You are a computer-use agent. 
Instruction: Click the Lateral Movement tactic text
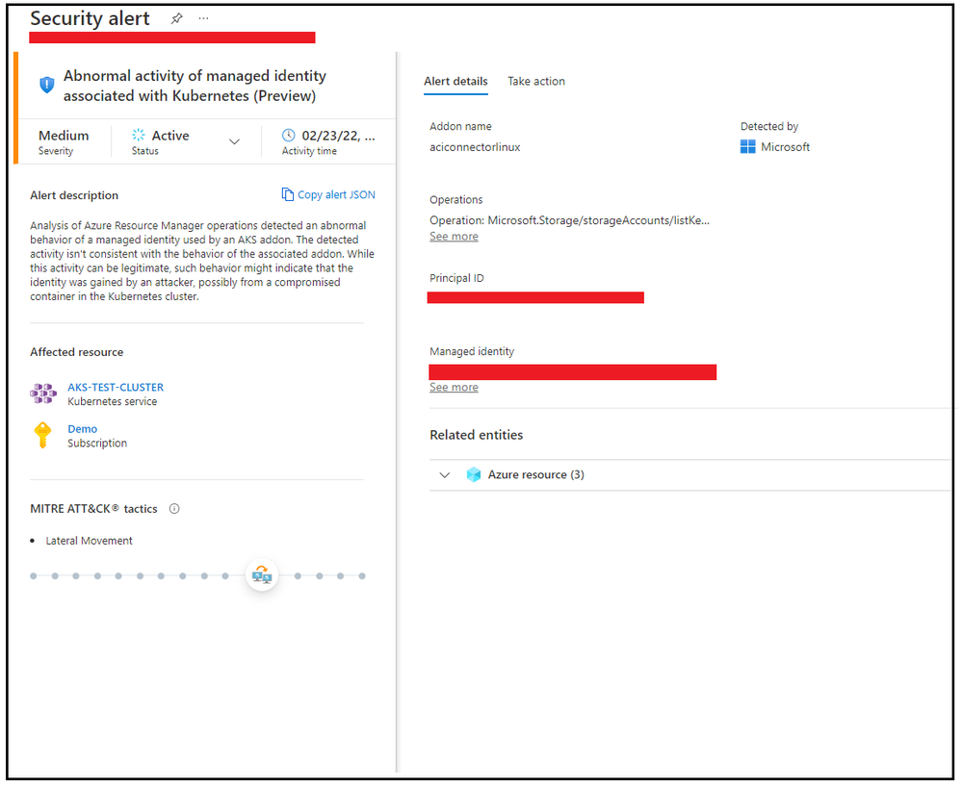point(89,542)
